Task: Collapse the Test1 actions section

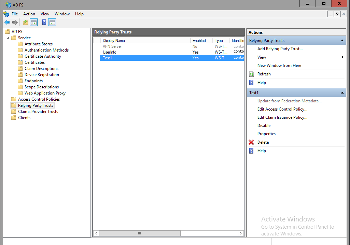Action: [342, 92]
